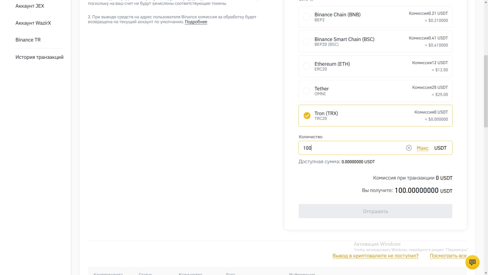Viewport: 488px width, 275px height.
Task: Click the Комиссия 0.21 USDT text
Action: [428, 13]
